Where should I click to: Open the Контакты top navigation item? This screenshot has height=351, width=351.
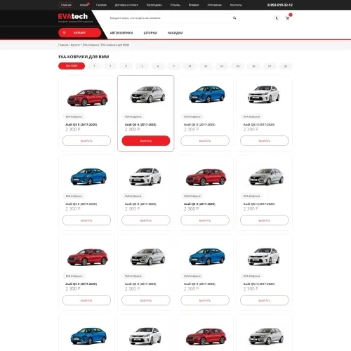(236, 5)
